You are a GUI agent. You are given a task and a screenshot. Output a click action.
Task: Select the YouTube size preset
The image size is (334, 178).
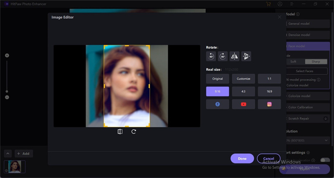243,104
